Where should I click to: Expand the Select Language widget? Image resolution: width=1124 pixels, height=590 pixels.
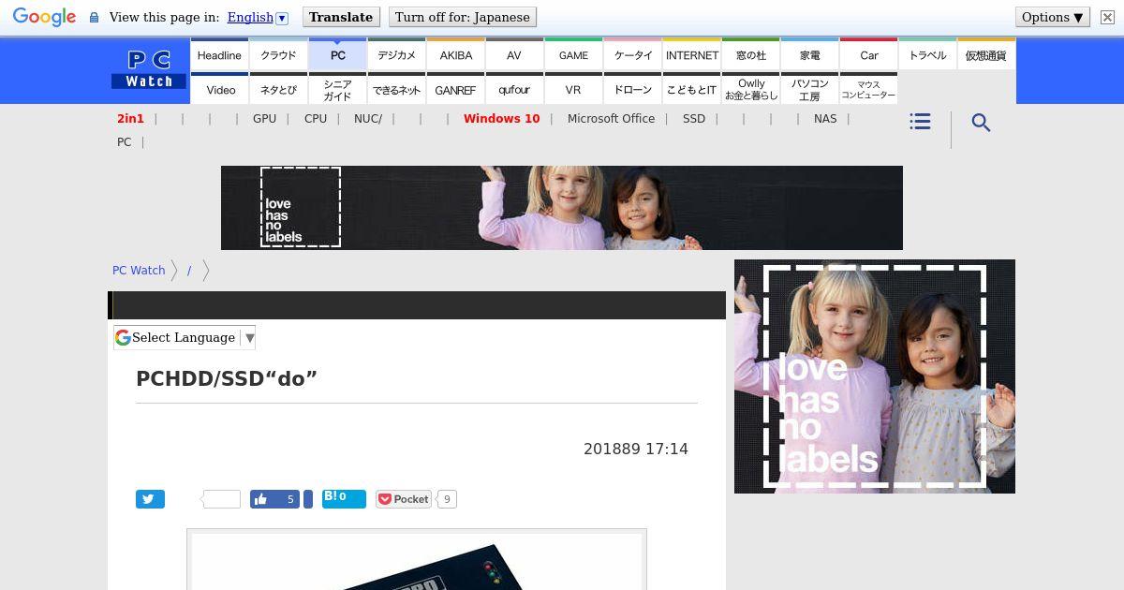[x=185, y=337]
